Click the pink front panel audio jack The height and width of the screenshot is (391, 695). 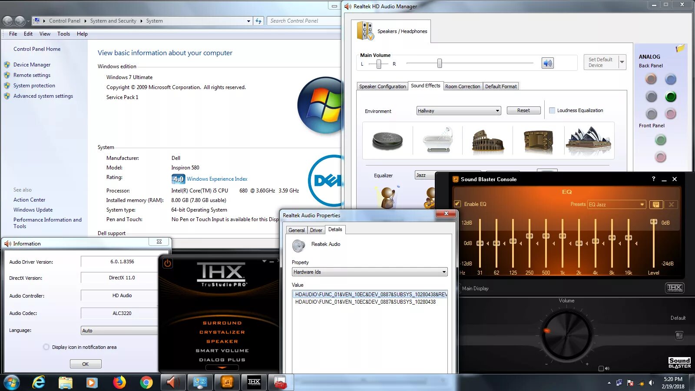point(661,157)
